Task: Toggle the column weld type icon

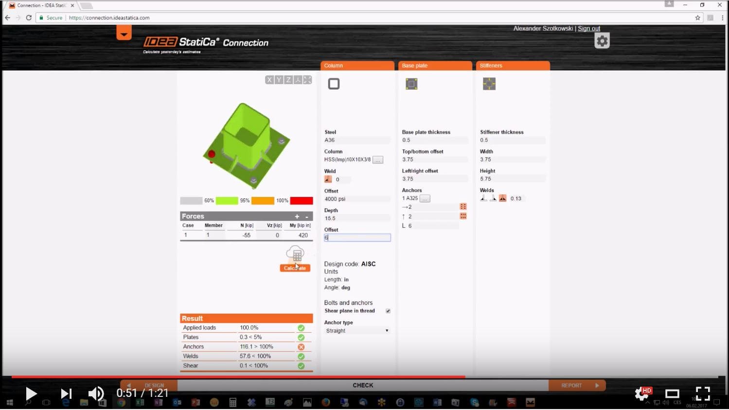Action: (x=328, y=179)
